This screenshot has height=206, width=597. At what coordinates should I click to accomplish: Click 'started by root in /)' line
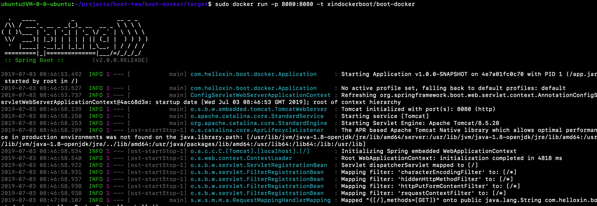pos(41,81)
